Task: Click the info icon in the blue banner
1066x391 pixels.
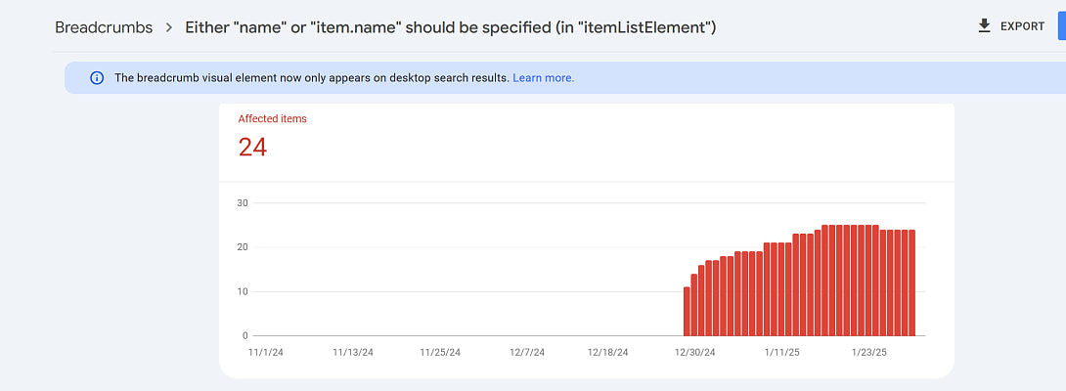Action: (97, 78)
